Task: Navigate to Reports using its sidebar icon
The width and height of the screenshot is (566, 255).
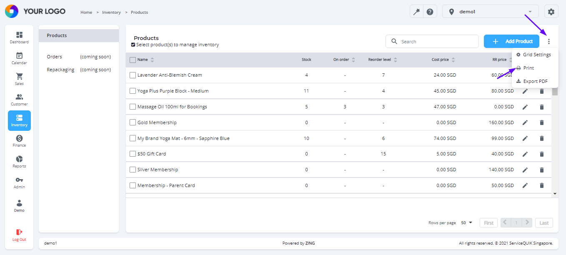Action: click(x=19, y=161)
